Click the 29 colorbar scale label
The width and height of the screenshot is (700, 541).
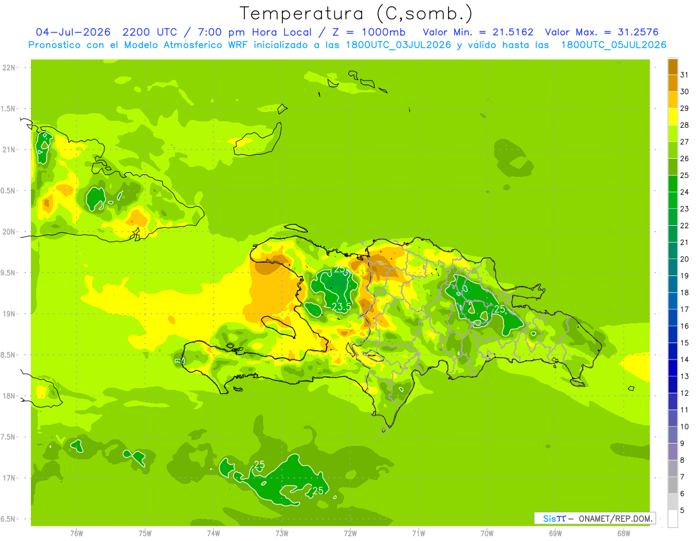click(x=685, y=108)
